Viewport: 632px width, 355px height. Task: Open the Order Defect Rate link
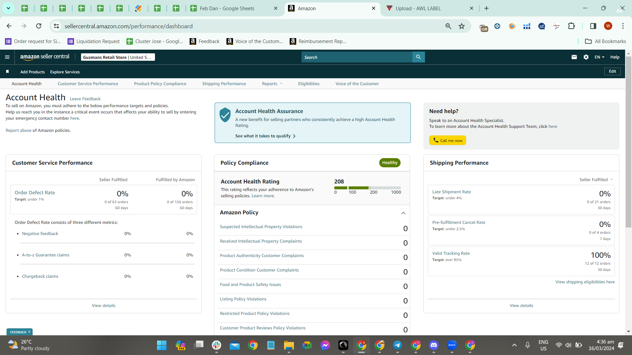[x=35, y=193]
